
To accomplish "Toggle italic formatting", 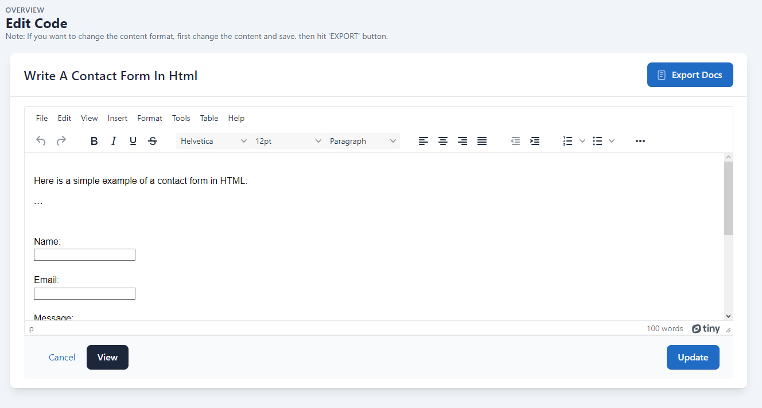I will (x=114, y=141).
